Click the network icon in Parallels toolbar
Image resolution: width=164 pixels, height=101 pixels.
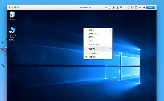[x=121, y=7]
